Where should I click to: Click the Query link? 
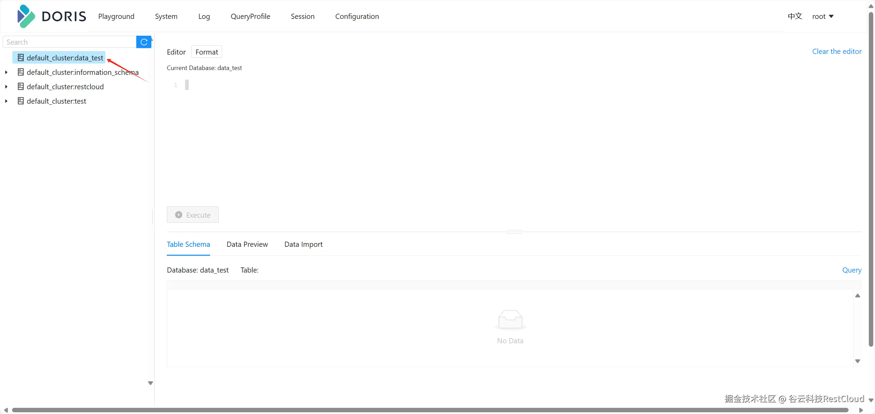point(852,270)
